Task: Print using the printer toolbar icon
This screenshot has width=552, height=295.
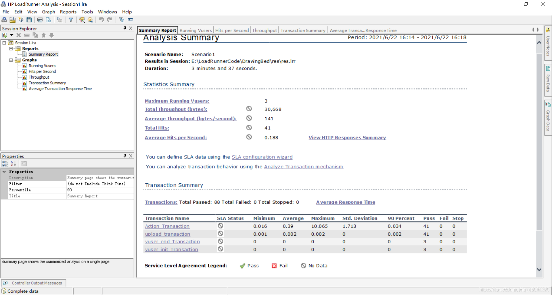Action: pyautogui.click(x=40, y=20)
